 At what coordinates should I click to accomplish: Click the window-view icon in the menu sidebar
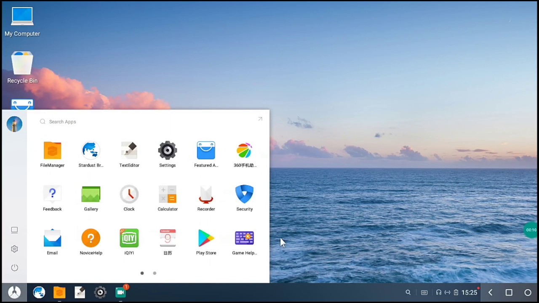click(x=14, y=230)
